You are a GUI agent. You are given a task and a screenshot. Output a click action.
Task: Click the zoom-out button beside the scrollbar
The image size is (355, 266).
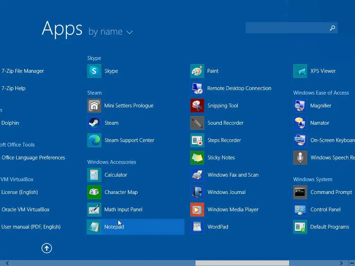coord(352,263)
